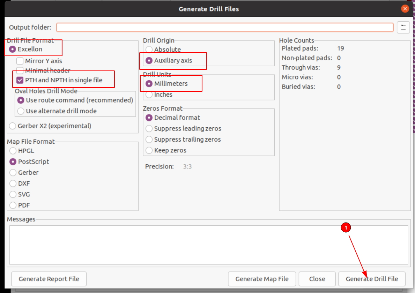Viewport: 415px width, 293px height.
Task: Click Generate Map File button
Action: (x=262, y=279)
